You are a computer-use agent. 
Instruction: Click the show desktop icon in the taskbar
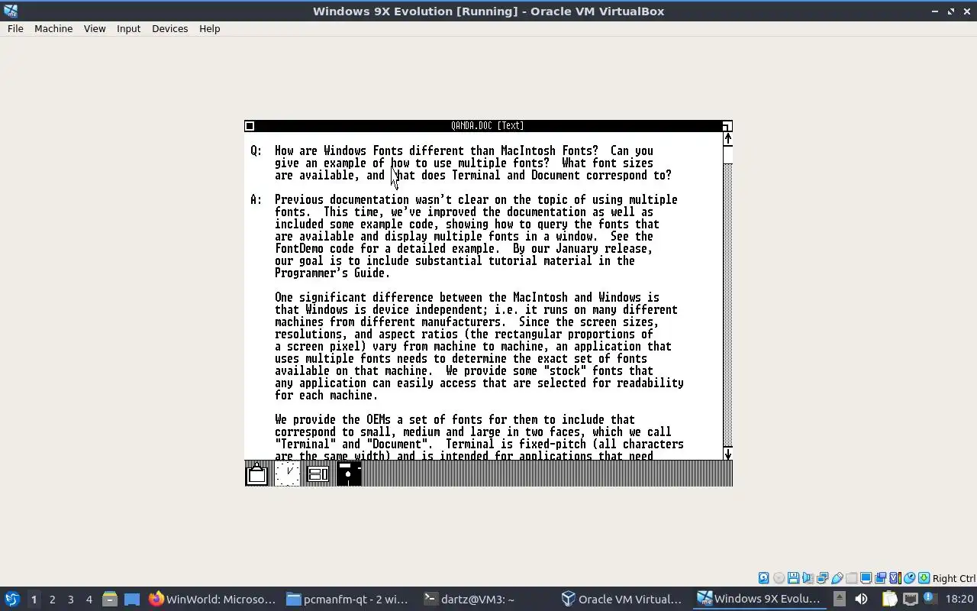132,599
